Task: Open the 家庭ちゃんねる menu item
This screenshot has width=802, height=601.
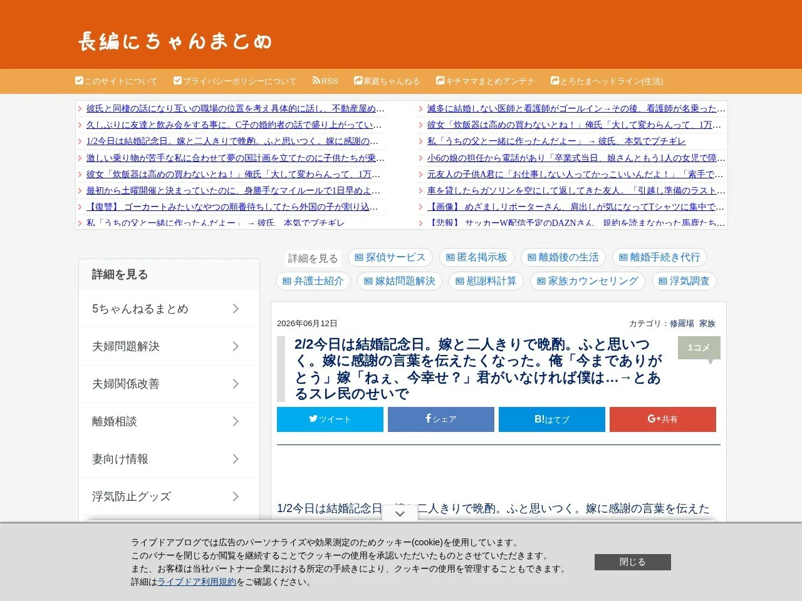Action: [387, 81]
